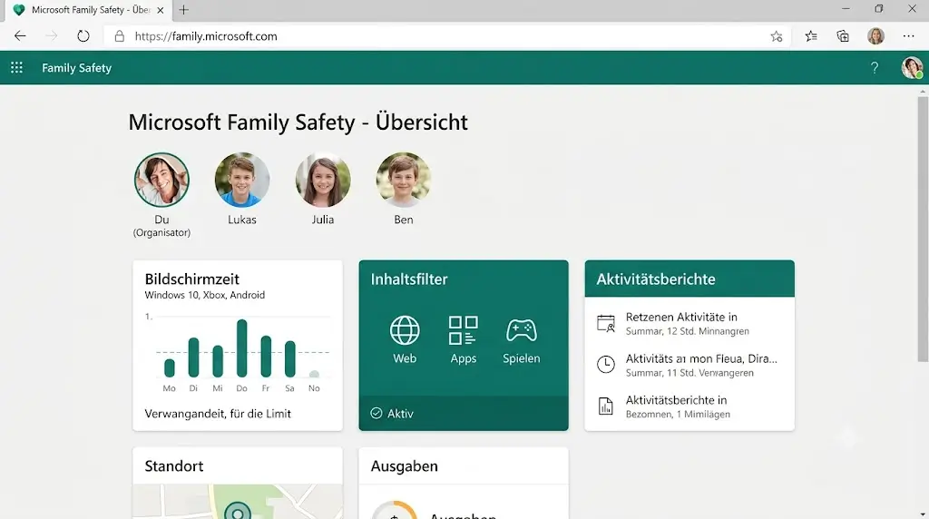Click 'Verwangandeit, für die Limit' text
The width and height of the screenshot is (929, 519).
click(x=218, y=414)
